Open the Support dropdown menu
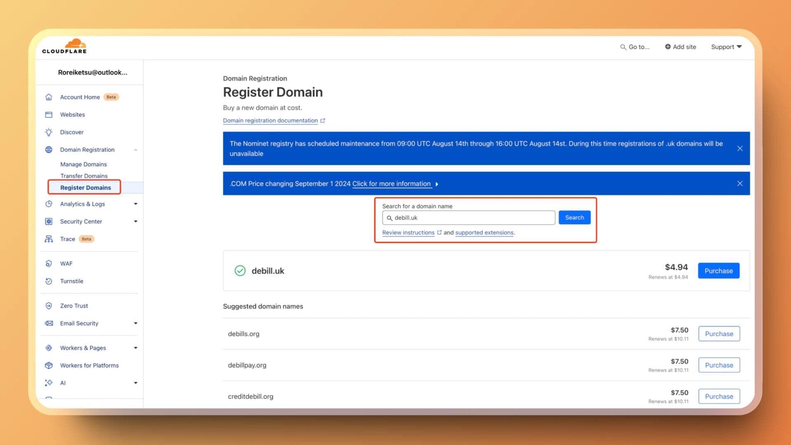The width and height of the screenshot is (791, 445). [726, 47]
